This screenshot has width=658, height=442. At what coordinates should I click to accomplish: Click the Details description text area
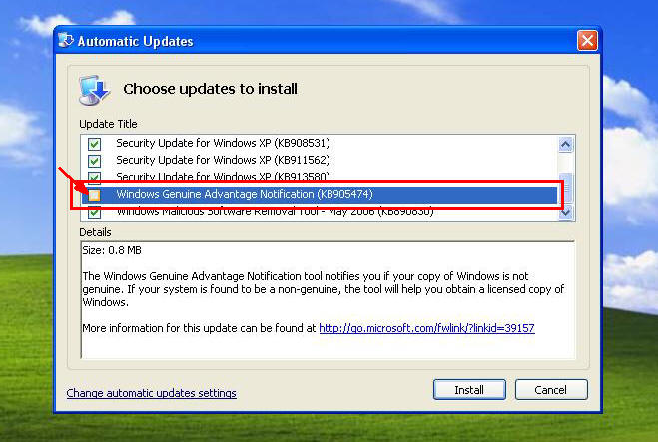pos(328,300)
